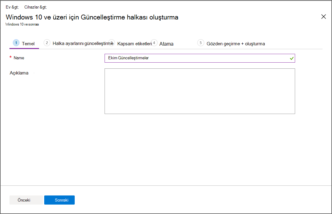Screen dimensions: 332x214
Task: Click the empty Açıklama text area
Action: (x=200, y=91)
